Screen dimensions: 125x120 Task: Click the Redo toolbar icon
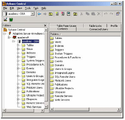pyautogui.click(x=111, y=14)
